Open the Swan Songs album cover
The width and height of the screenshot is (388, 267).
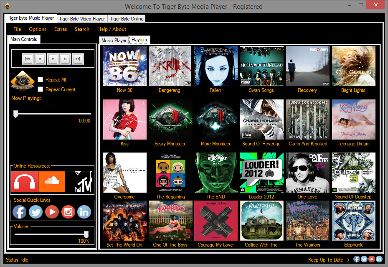(x=262, y=66)
